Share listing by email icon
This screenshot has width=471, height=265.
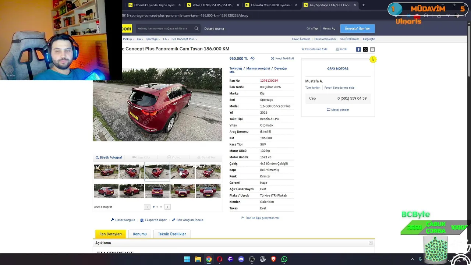(372, 49)
